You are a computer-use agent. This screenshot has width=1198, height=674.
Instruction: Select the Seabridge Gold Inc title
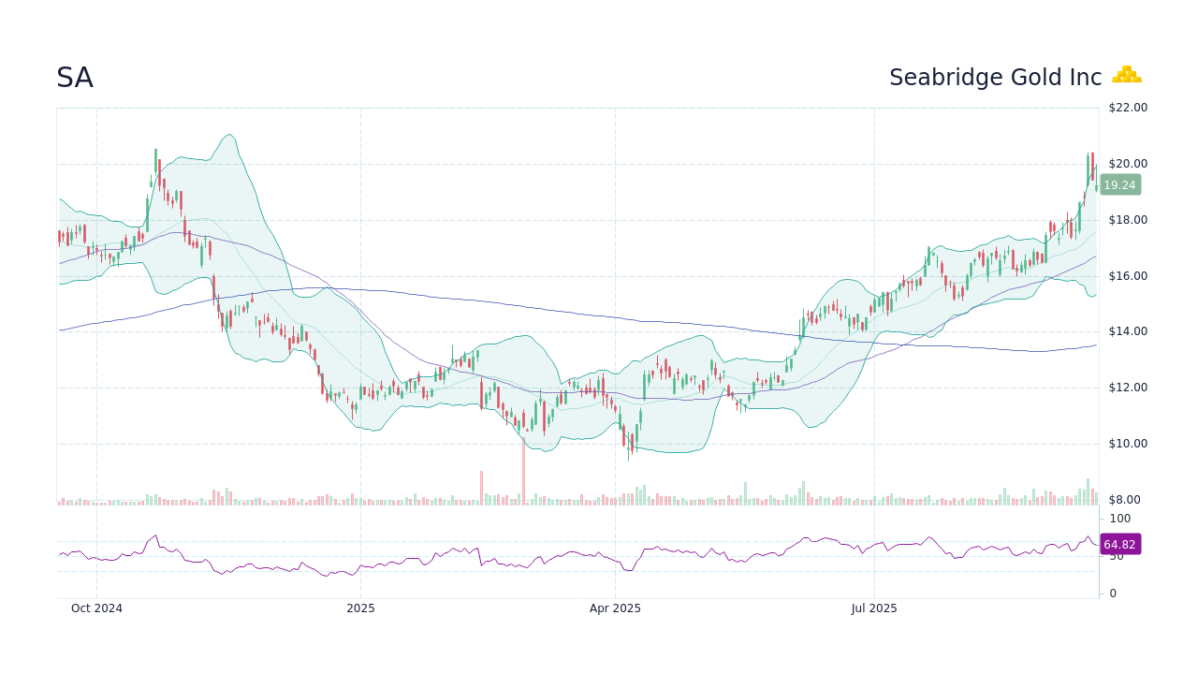(996, 78)
